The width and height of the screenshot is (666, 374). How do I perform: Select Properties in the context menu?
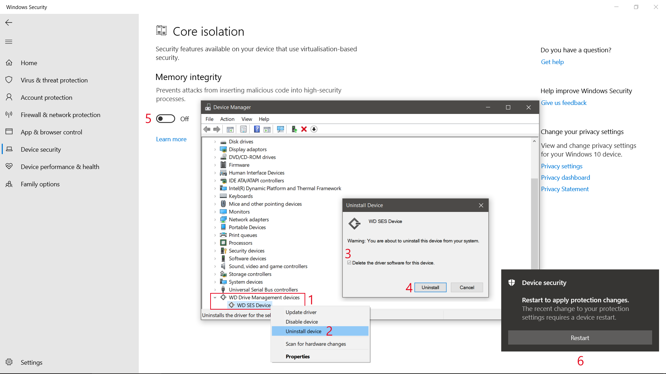[298, 356]
